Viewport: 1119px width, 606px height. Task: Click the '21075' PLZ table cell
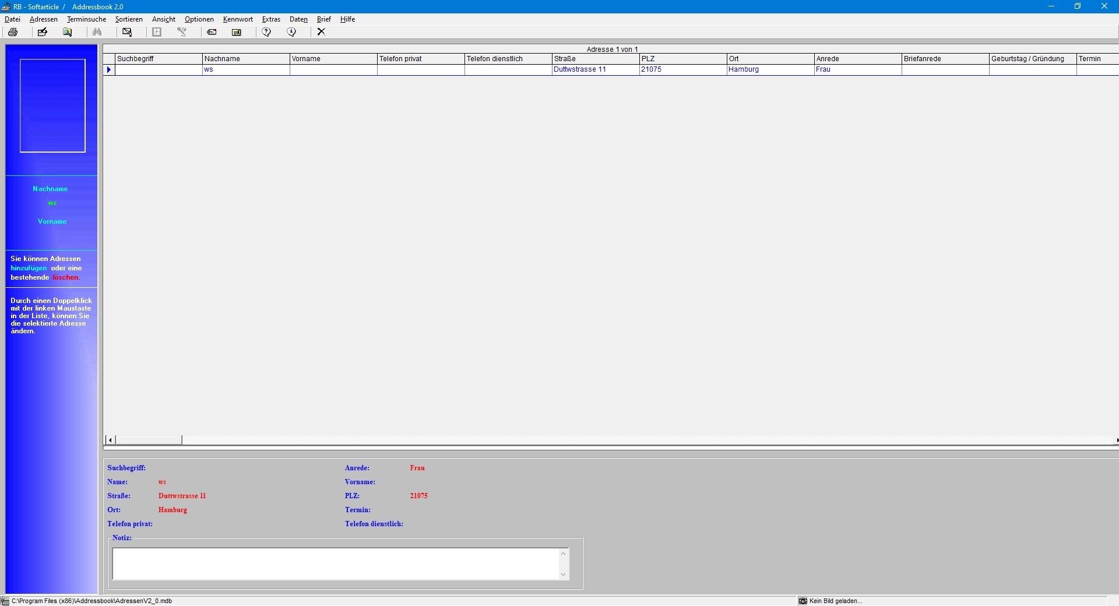click(683, 69)
